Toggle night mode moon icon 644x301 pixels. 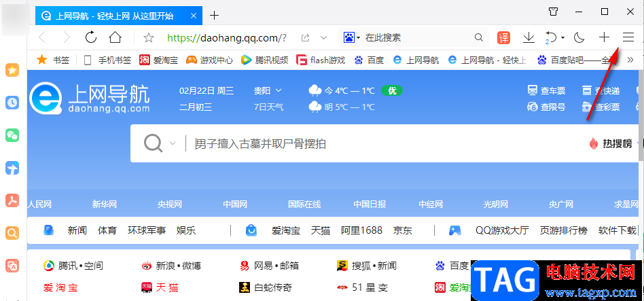(x=579, y=38)
